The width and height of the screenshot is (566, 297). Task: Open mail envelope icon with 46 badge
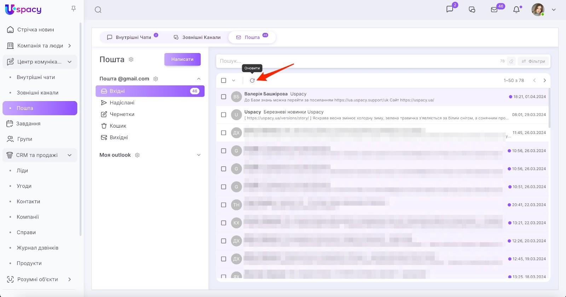(x=494, y=10)
